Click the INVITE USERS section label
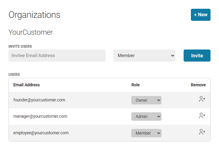 [x=20, y=46]
